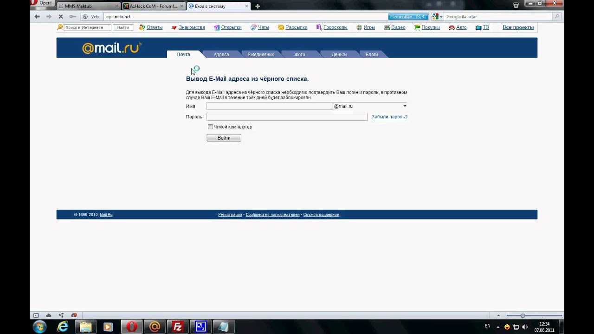This screenshot has width=594, height=334.
Task: Select the Деньги tab
Action: (x=339, y=54)
